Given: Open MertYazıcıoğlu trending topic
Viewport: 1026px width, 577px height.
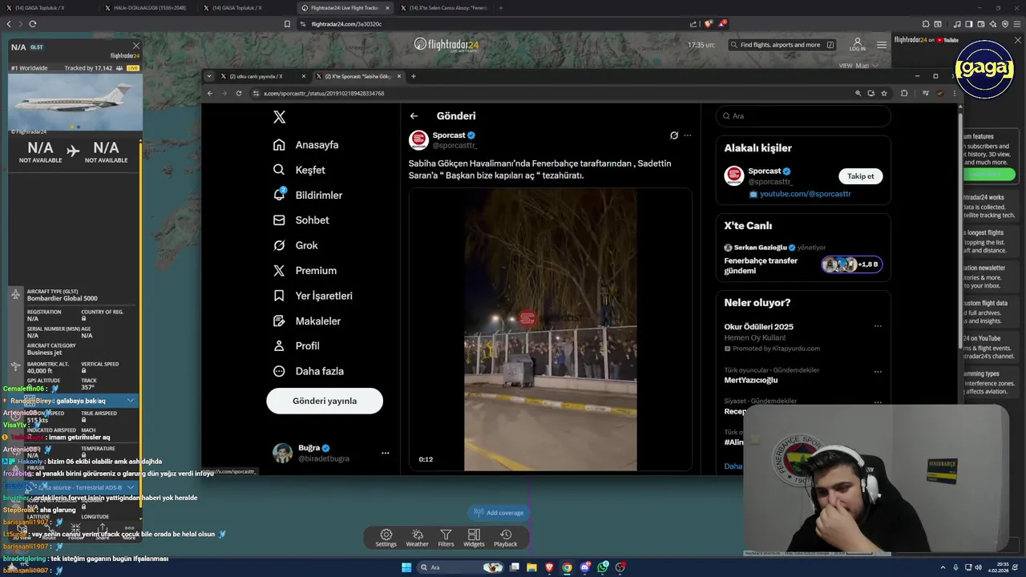Looking at the screenshot, I should (751, 380).
